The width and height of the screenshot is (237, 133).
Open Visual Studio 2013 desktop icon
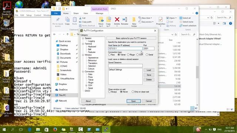[6, 111]
